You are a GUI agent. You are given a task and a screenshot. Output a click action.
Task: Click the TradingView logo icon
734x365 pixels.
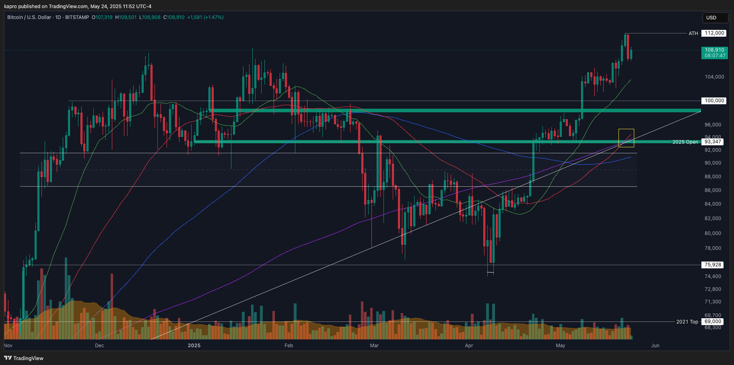point(8,358)
